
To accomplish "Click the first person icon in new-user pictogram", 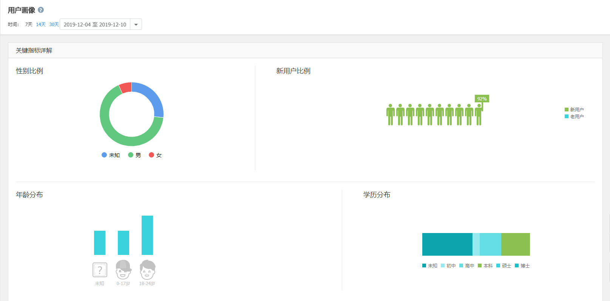I will click(x=391, y=115).
